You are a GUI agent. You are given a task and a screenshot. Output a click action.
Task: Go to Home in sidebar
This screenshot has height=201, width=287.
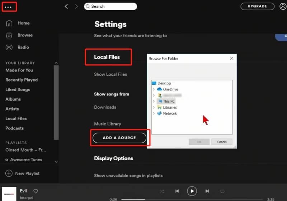click(23, 23)
